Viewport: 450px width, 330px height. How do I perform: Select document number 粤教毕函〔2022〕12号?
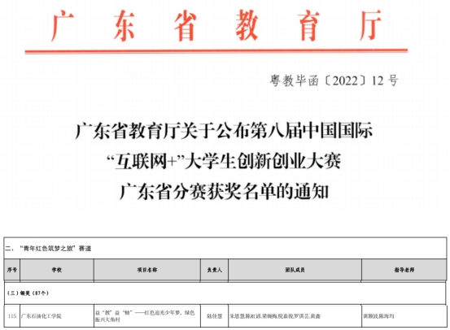(x=334, y=80)
